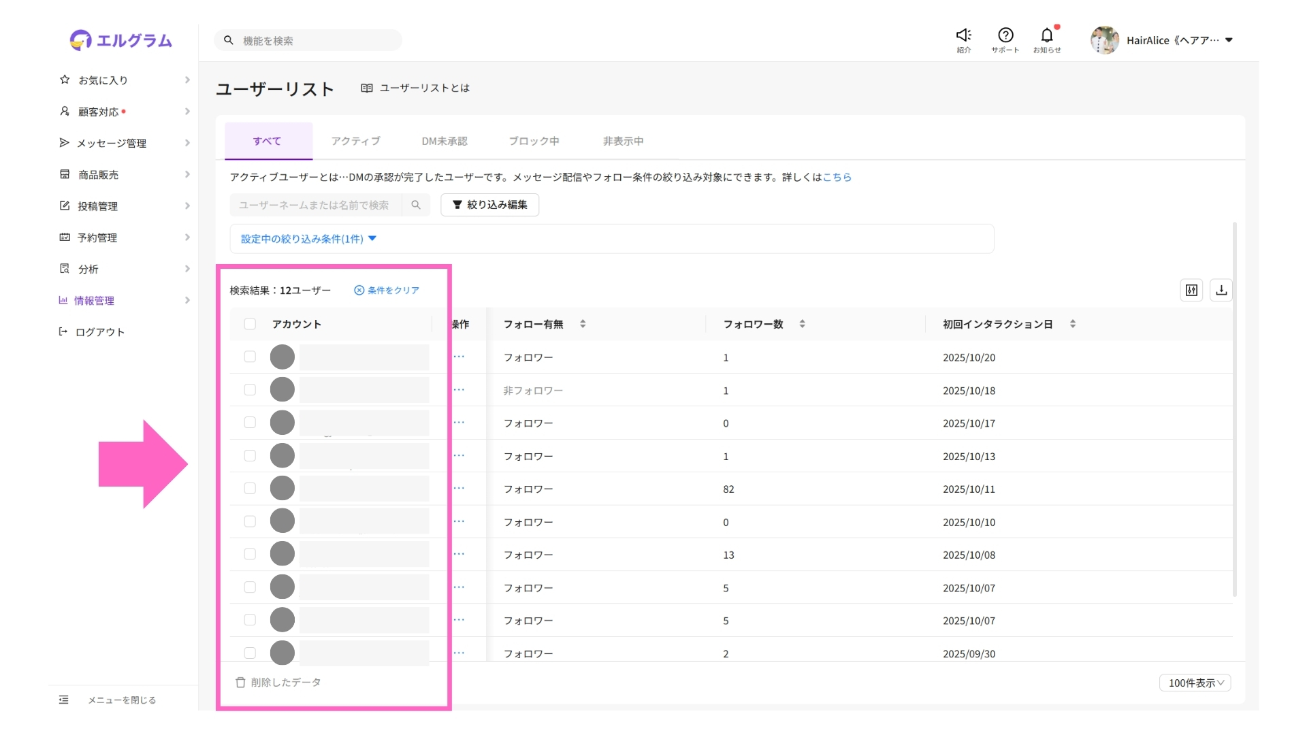Toggle the select-all checkbox in the アカウント header
This screenshot has width=1307, height=735.
pyautogui.click(x=250, y=324)
